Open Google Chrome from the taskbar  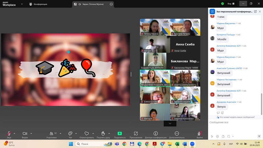[x=124, y=144]
